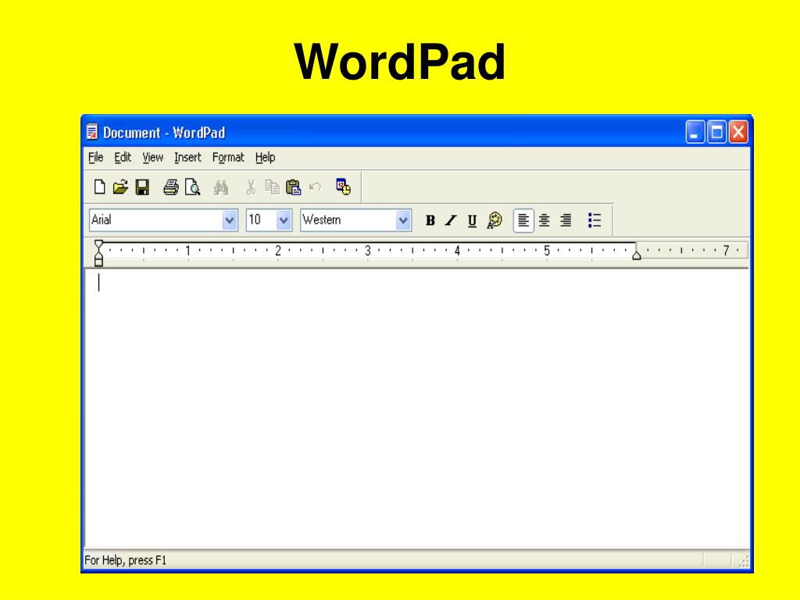Toggle Bold formatting
800x600 pixels.
click(430, 220)
